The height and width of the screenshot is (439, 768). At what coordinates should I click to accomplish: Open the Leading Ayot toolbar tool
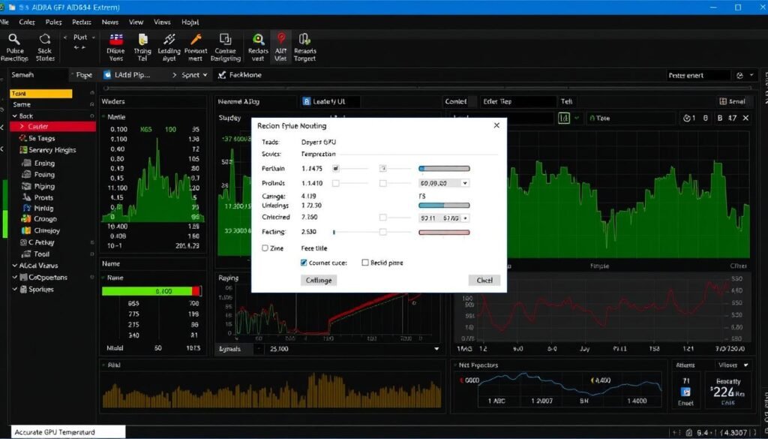point(169,43)
